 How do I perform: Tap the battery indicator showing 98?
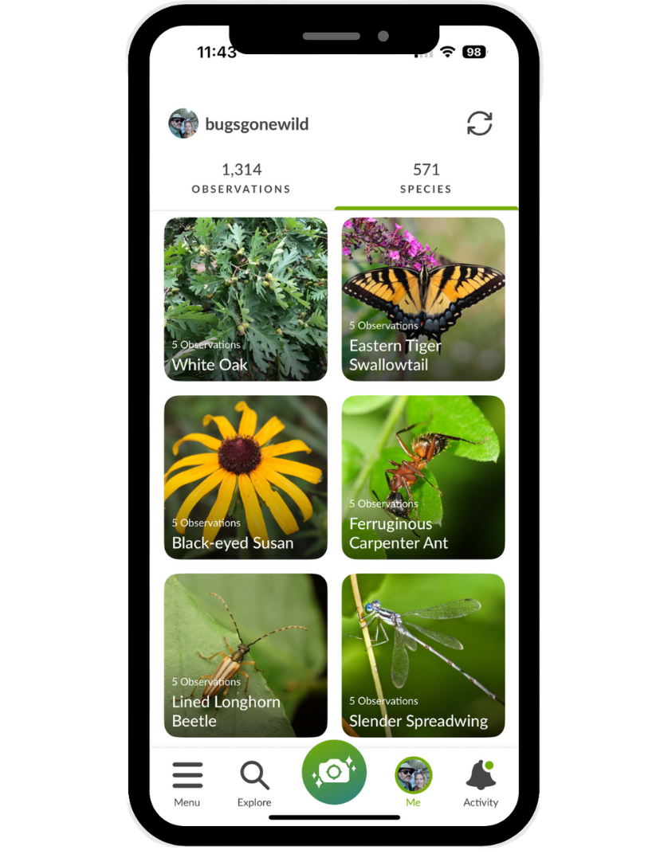[474, 52]
